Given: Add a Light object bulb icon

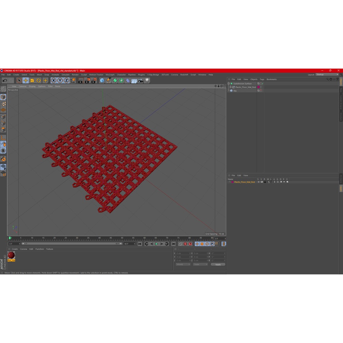Looking at the screenshot, I should 147,80.
